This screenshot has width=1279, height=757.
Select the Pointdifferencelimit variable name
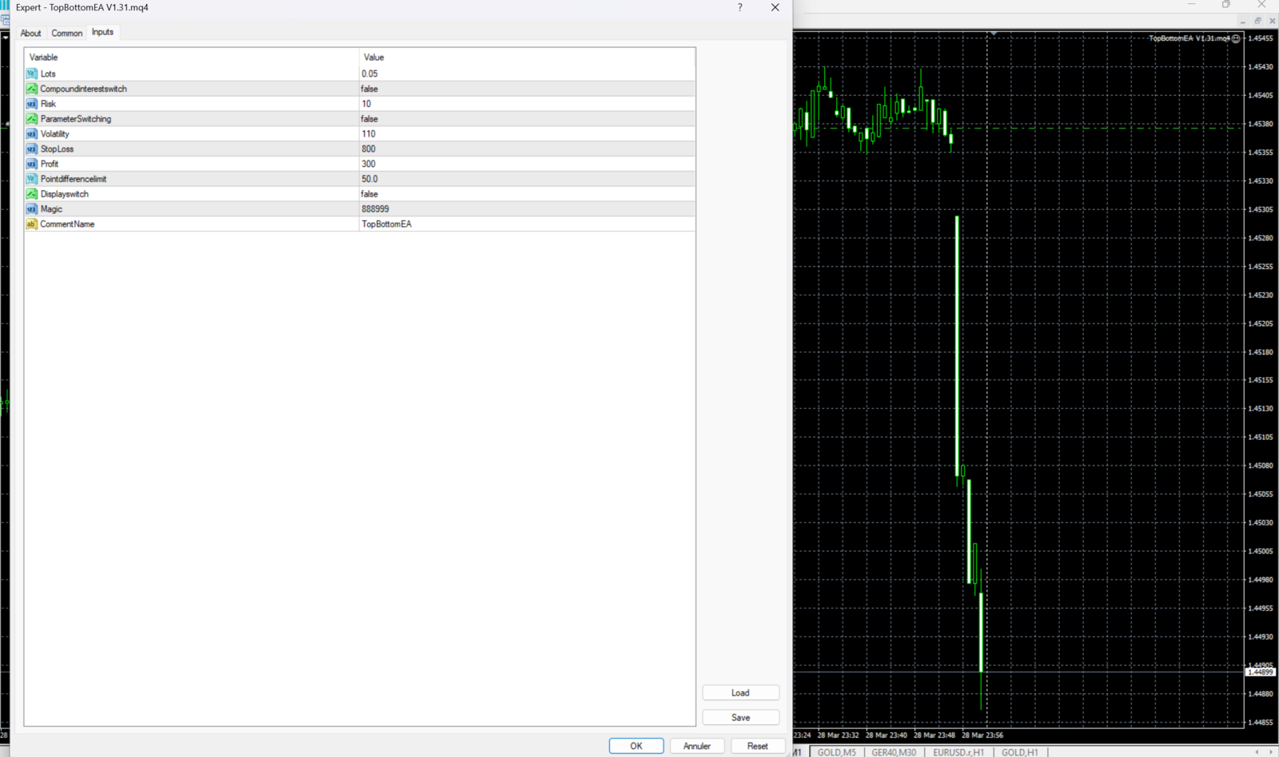74,179
